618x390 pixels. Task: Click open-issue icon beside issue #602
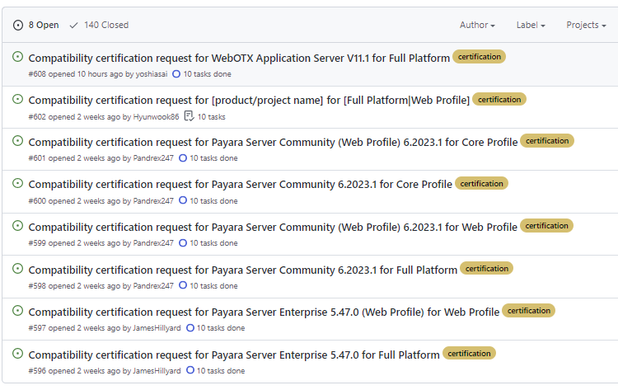tap(18, 99)
